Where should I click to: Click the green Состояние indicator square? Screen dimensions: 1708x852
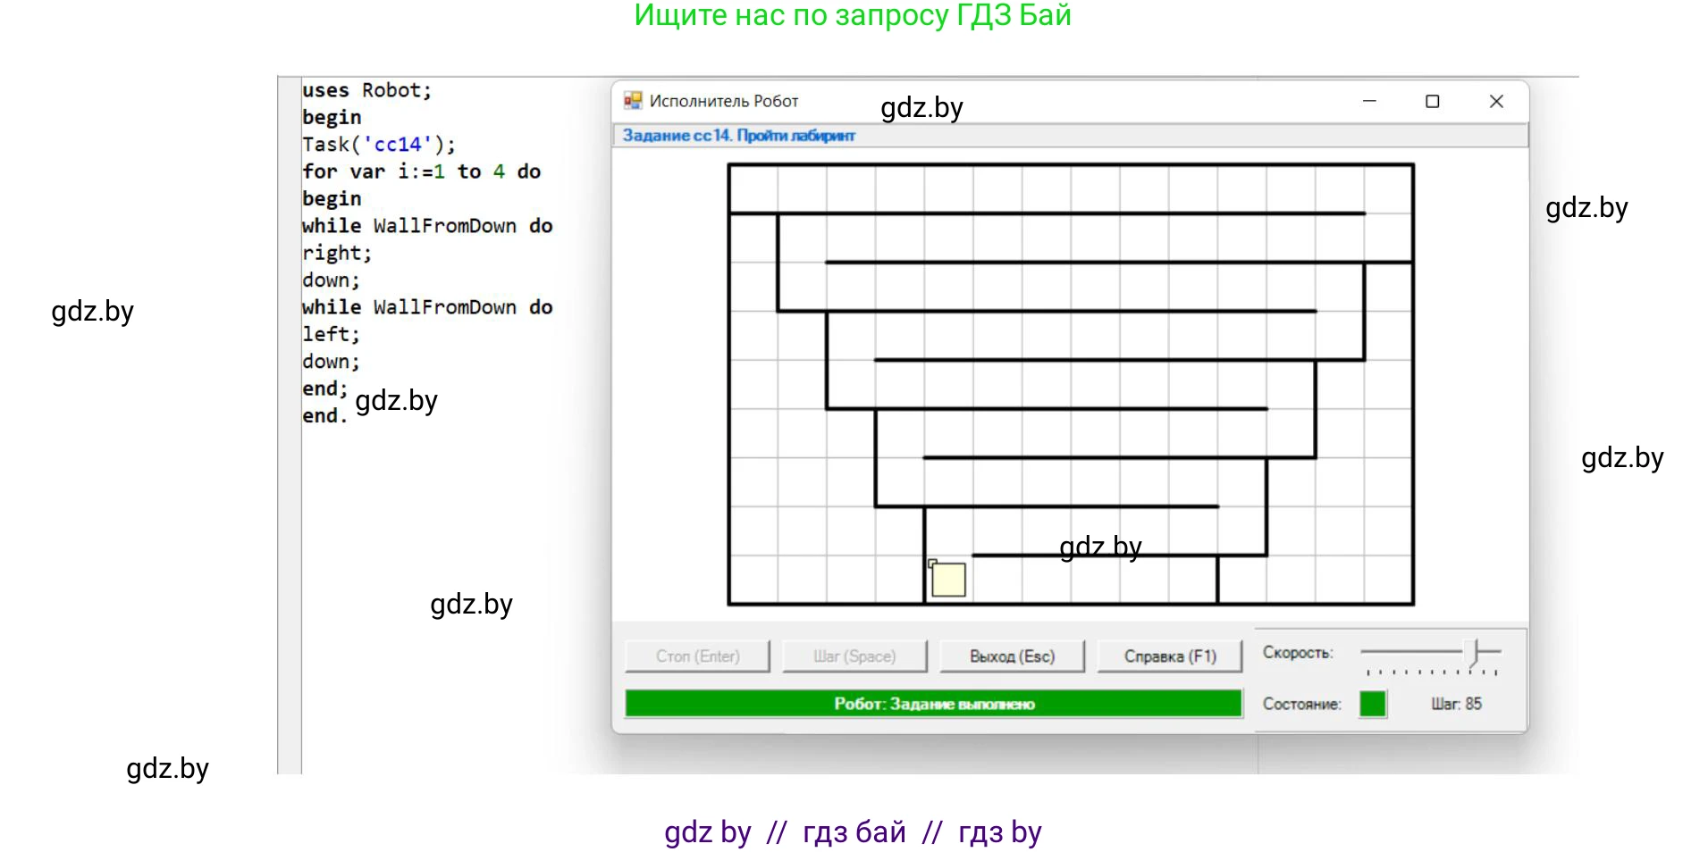(x=1372, y=704)
